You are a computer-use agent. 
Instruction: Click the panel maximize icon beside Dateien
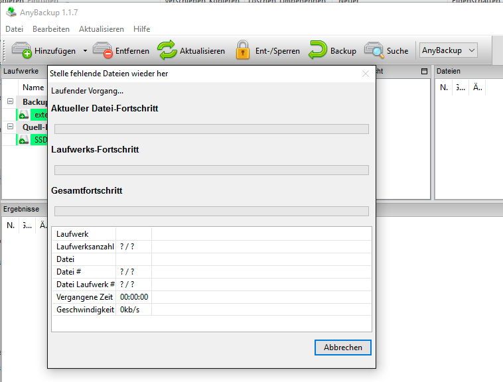[x=424, y=71]
